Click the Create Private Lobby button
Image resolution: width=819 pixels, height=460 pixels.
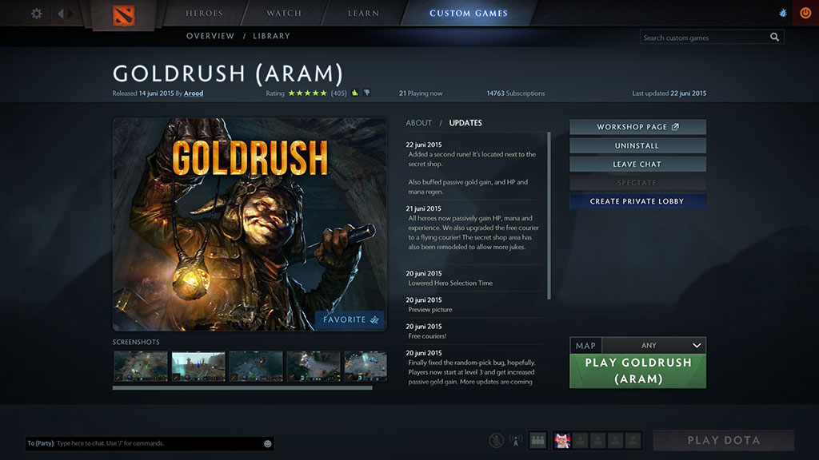(637, 201)
